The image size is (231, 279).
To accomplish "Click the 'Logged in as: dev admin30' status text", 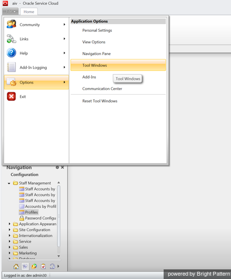I will point(26,276).
